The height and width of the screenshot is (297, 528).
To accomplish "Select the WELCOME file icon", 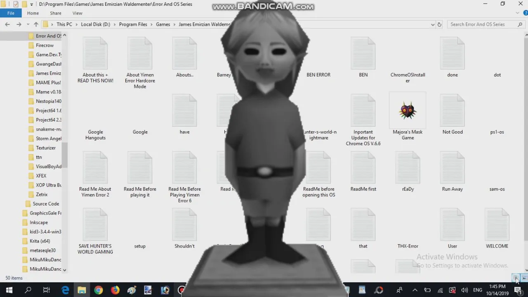I will [497, 224].
